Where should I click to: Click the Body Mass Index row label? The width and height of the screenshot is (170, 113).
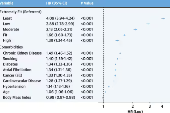(x=17, y=97)
